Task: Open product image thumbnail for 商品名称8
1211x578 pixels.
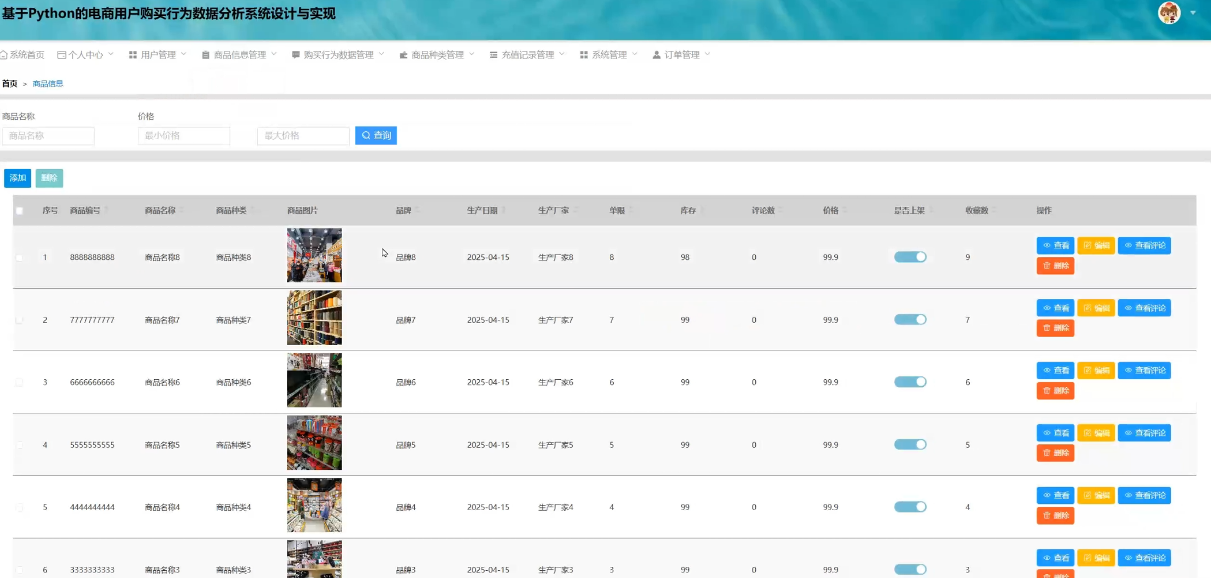Action: pos(314,255)
